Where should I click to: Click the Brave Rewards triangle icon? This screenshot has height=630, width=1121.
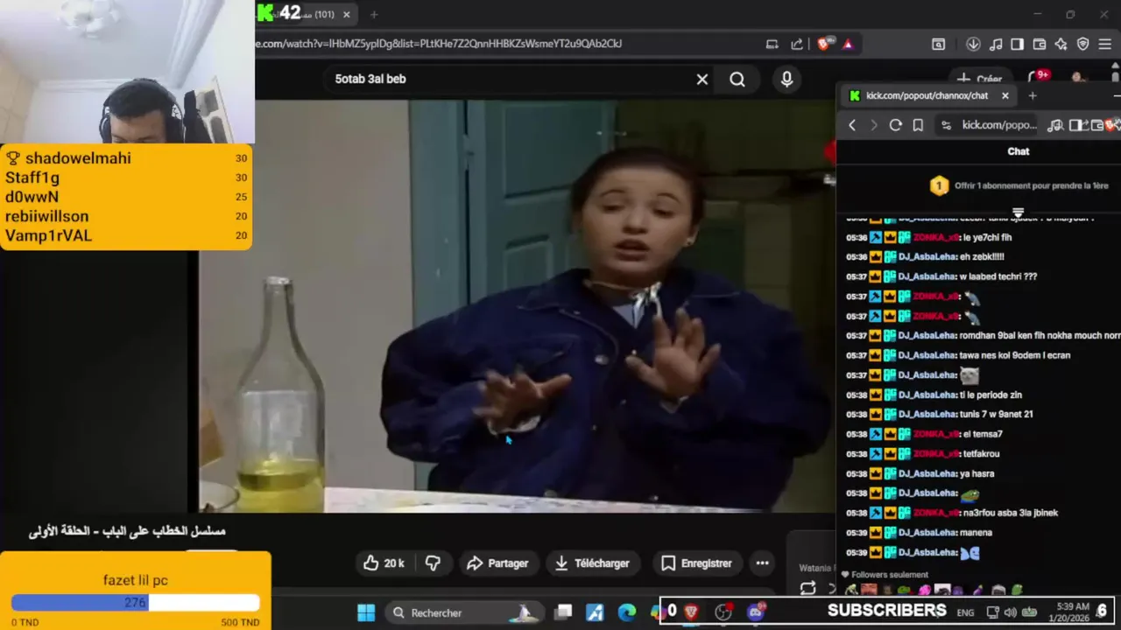point(848,44)
